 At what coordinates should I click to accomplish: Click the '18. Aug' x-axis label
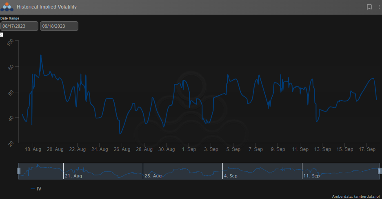(33, 149)
